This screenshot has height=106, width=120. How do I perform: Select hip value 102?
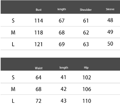pyautogui.click(x=87, y=77)
